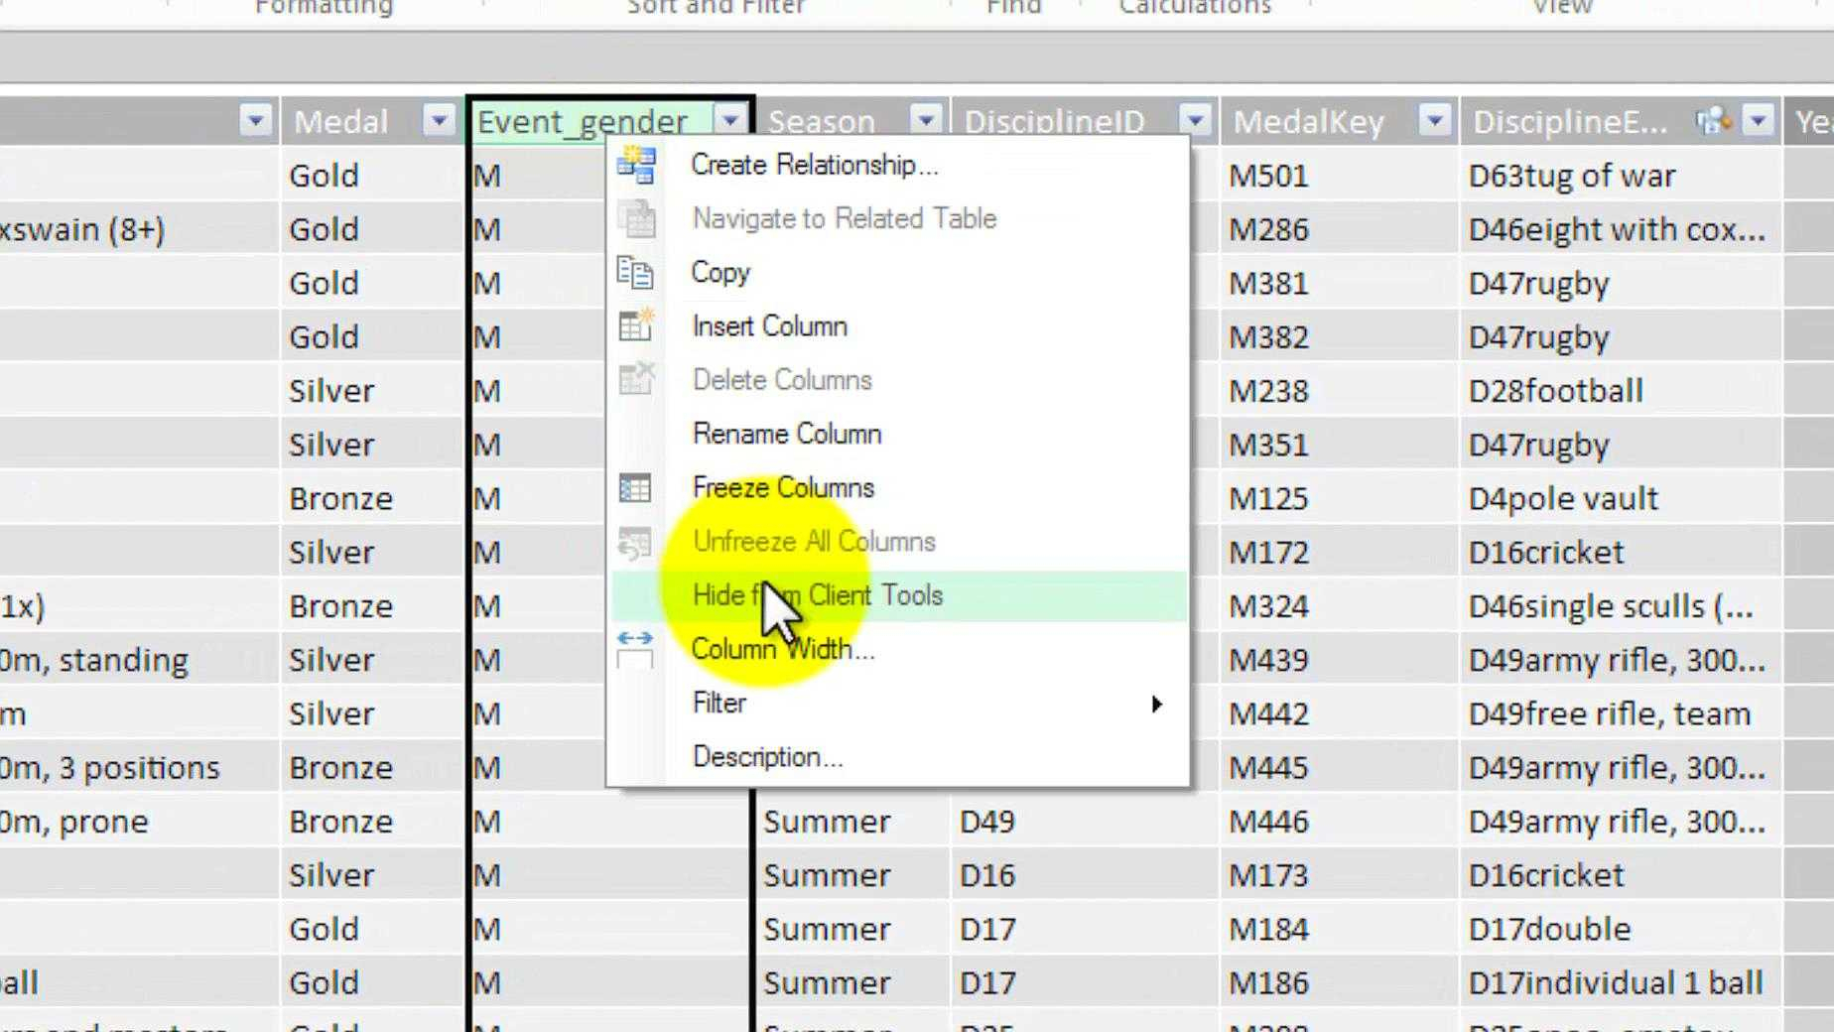Expand the Filter submenu arrow
The height and width of the screenshot is (1032, 1834).
pyautogui.click(x=1156, y=704)
